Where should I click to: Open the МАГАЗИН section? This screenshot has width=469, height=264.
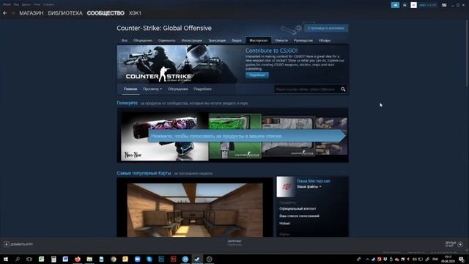tap(32, 13)
